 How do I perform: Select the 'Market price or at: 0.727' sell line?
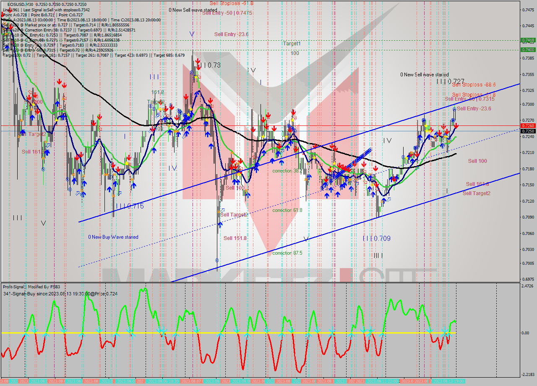point(66,25)
